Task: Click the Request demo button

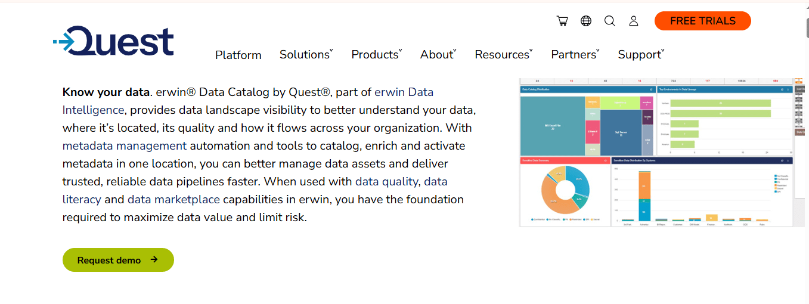Action: point(118,260)
